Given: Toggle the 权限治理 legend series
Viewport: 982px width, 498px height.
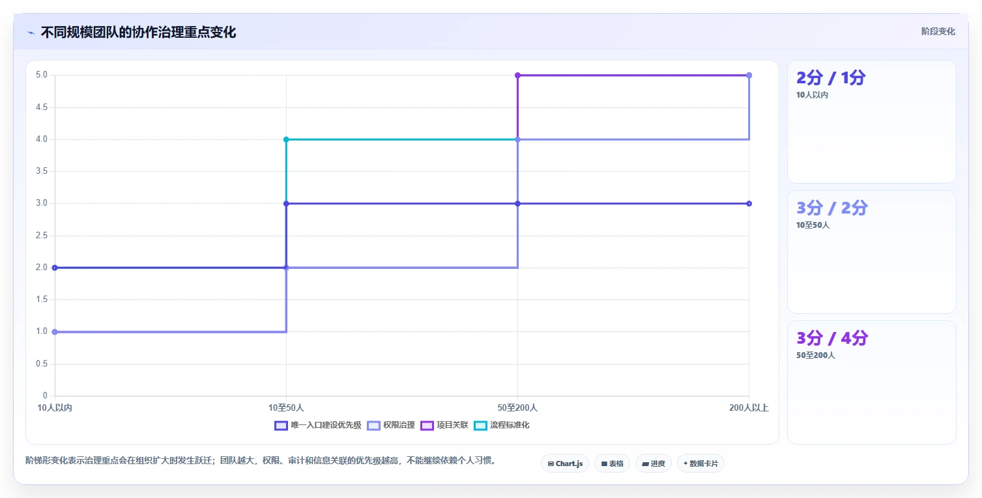Looking at the screenshot, I should point(391,425).
